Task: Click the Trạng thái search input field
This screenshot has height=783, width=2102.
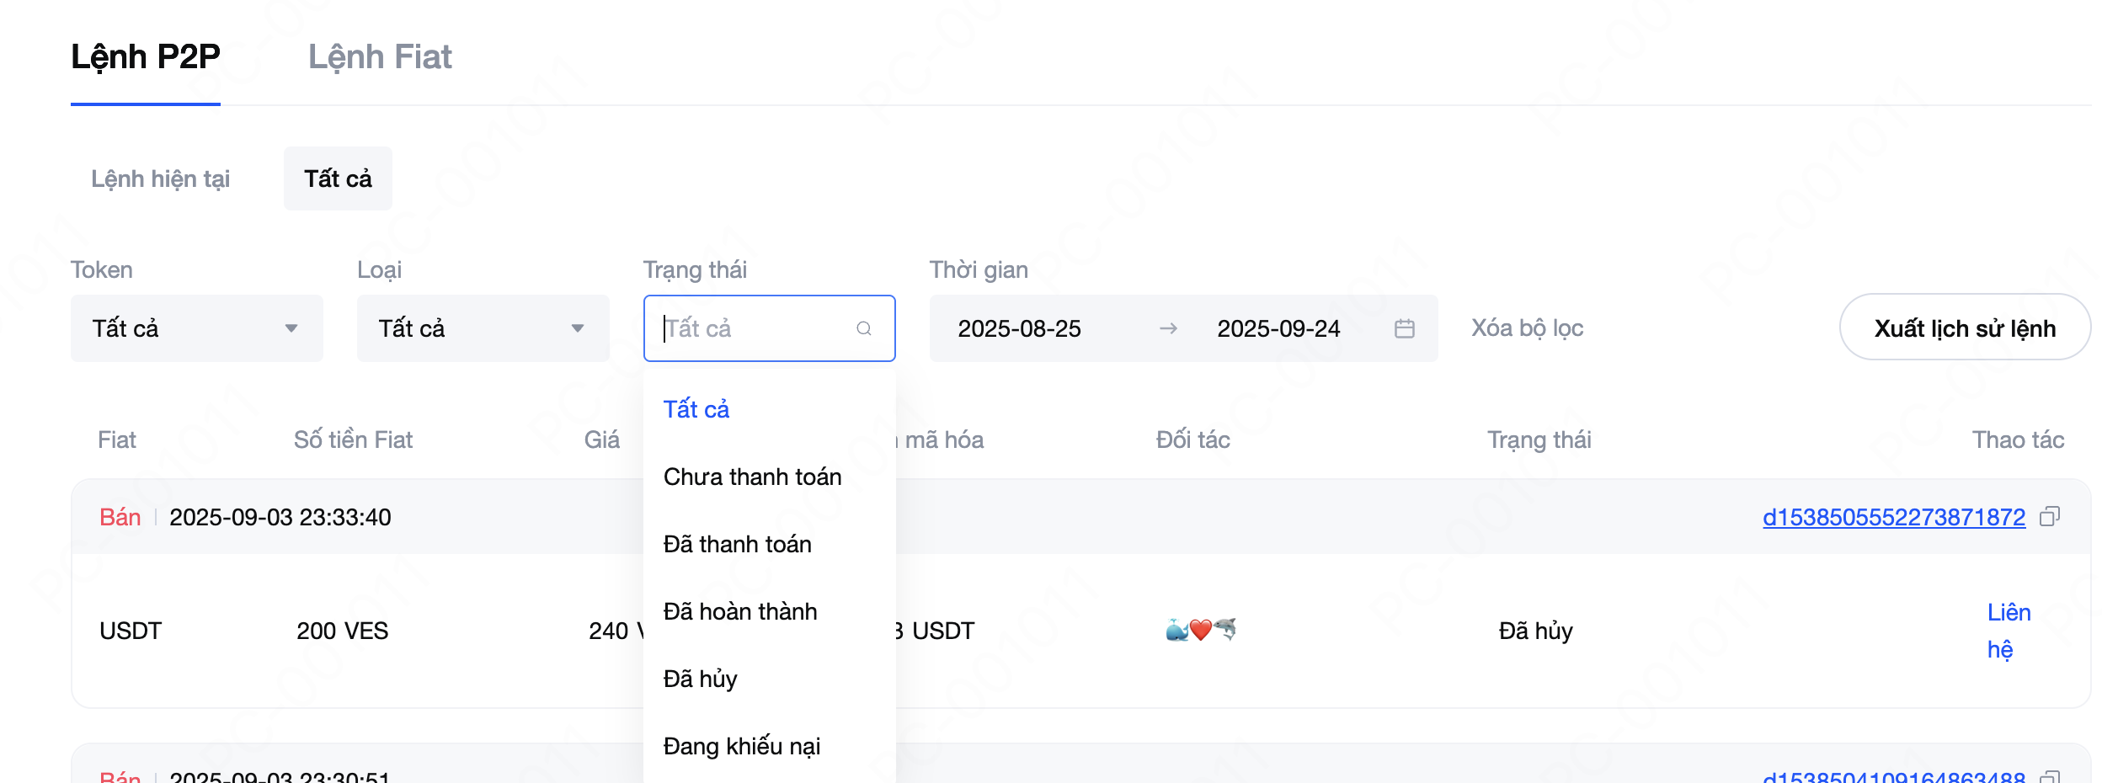Action: tap(754, 328)
